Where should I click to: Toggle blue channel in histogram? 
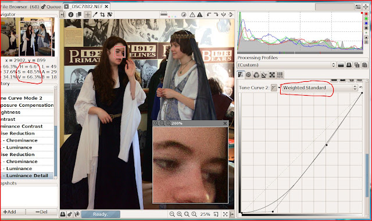coord(366,23)
